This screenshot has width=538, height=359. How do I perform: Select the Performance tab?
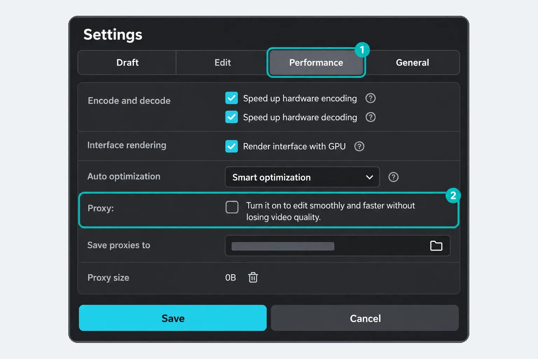316,62
